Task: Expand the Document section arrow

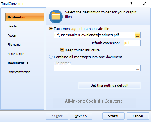Action: tap(27, 63)
